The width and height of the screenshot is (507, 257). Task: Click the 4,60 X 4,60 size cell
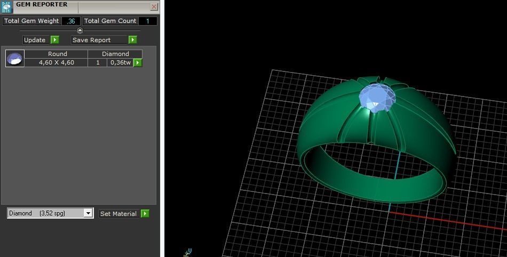[56, 62]
